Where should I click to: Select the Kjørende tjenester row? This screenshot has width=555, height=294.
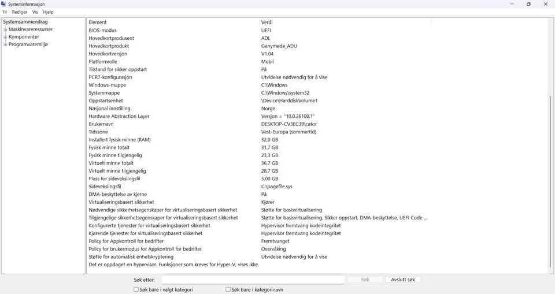[x=258, y=233]
